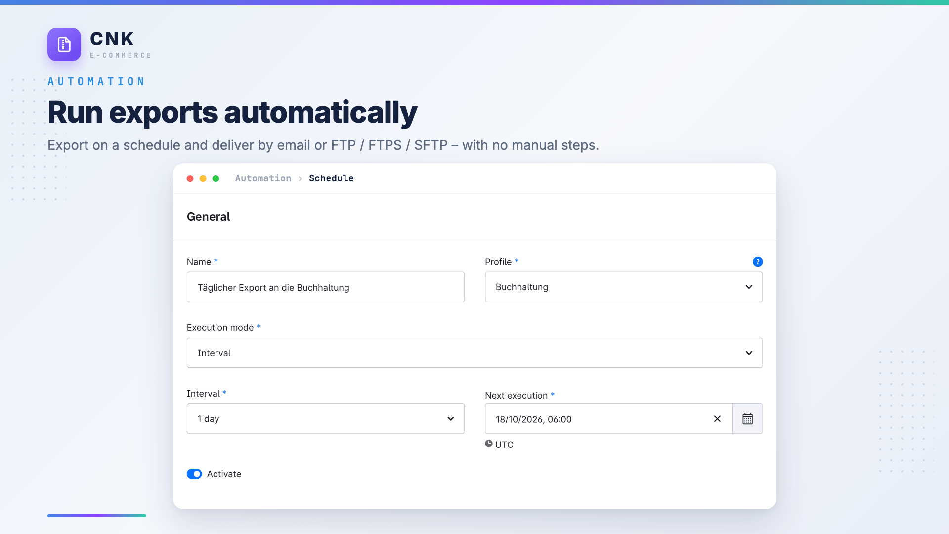949x534 pixels.
Task: Toggle the Activate switch
Action: [194, 474]
